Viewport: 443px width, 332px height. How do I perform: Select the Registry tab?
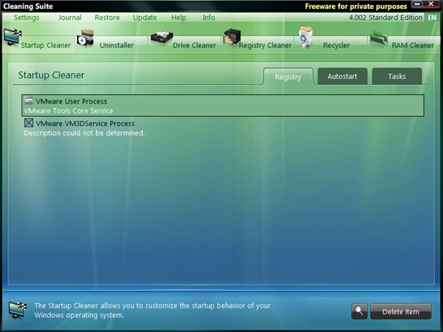click(x=288, y=76)
